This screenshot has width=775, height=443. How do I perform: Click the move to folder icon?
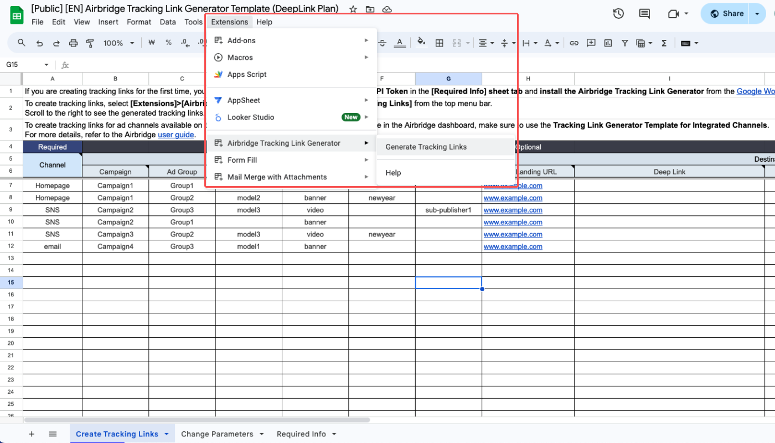click(x=370, y=9)
